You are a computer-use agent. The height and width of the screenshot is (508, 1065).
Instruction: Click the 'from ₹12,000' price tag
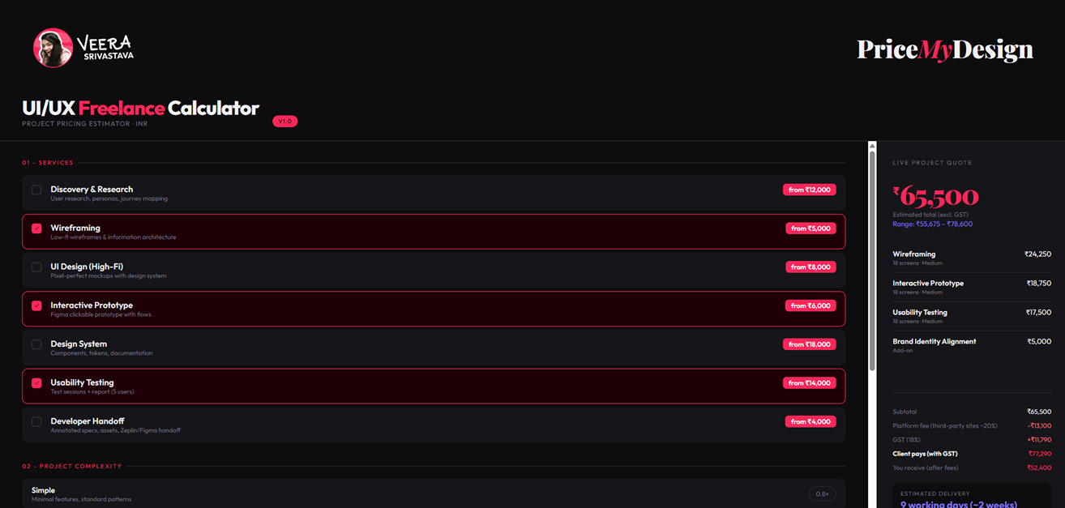pos(809,190)
